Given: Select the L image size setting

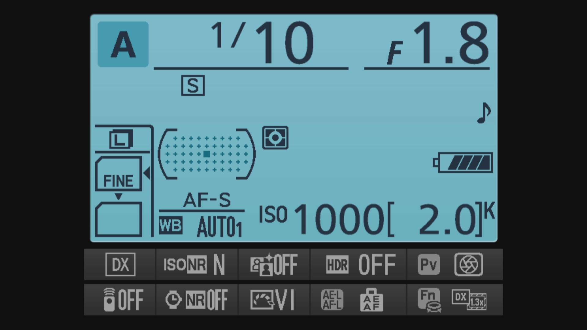Looking at the screenshot, I should click(121, 139).
